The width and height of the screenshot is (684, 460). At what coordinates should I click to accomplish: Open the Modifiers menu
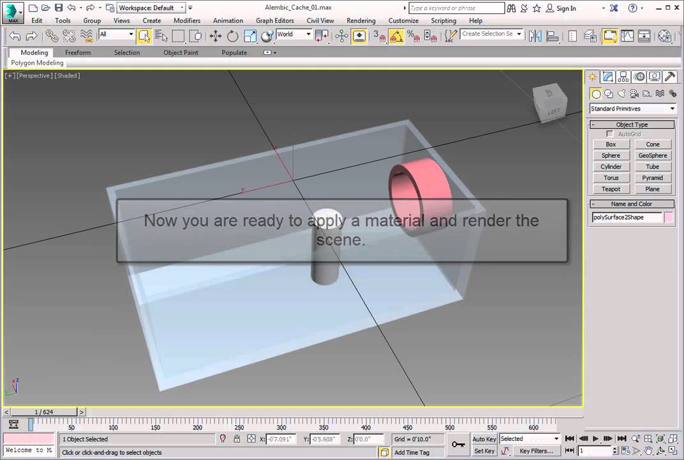click(187, 20)
